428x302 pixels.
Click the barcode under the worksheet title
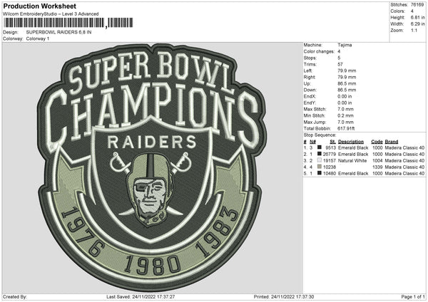click(x=68, y=23)
